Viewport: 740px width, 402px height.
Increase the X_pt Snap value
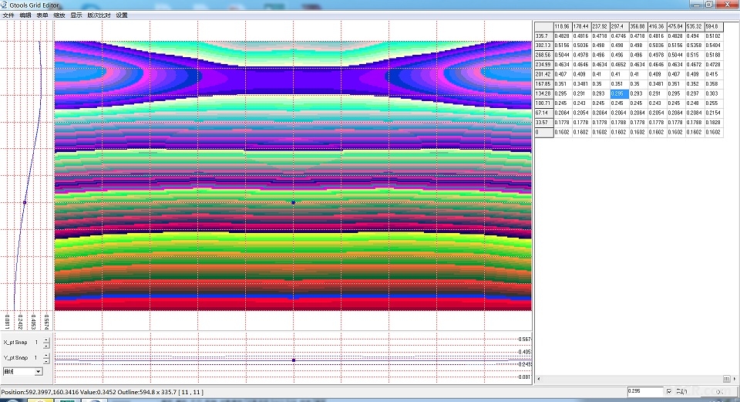pos(46,340)
